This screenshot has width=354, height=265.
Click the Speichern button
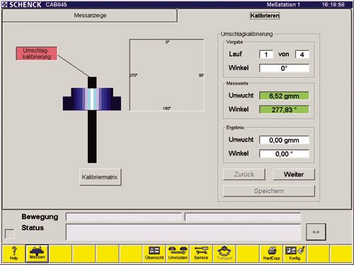point(269,191)
